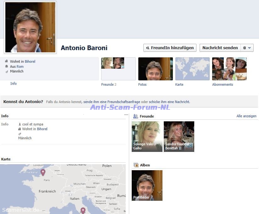Click the map pin near Paris
The height and width of the screenshot is (214, 259).
[43, 172]
